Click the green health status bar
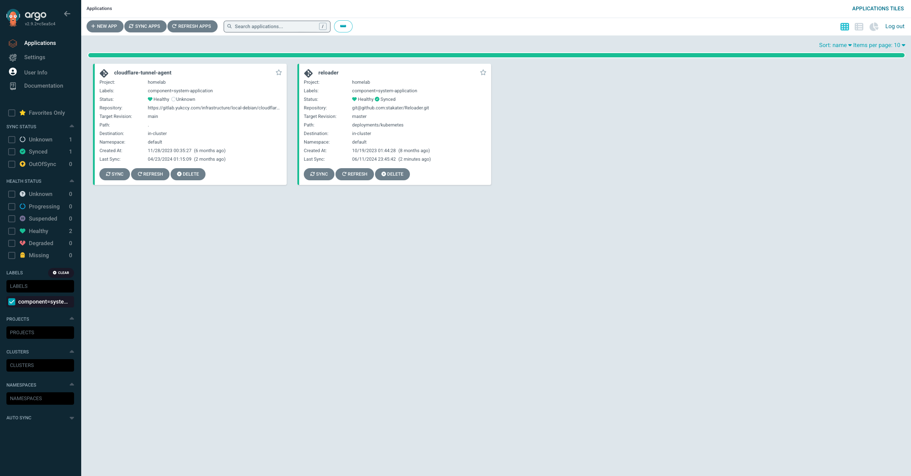Image resolution: width=911 pixels, height=476 pixels. [496, 55]
